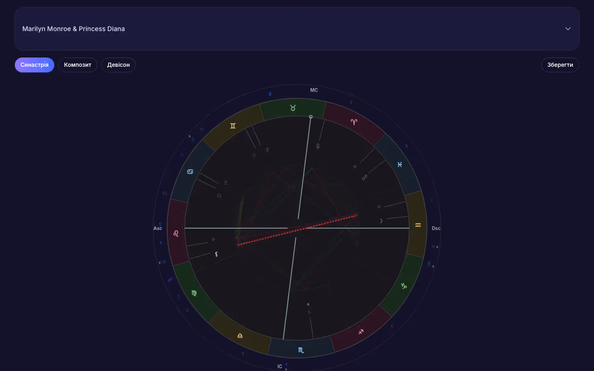Image resolution: width=594 pixels, height=371 pixels.
Task: Select the Aries zodiac symbol
Action: coord(354,122)
